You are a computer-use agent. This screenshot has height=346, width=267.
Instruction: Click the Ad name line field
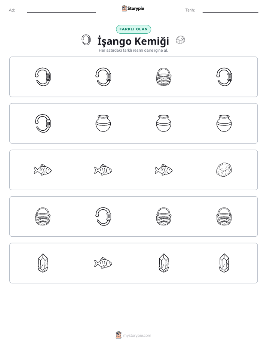[61, 10]
